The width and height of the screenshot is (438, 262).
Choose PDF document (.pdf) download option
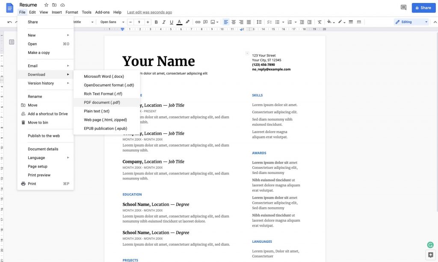pyautogui.click(x=102, y=103)
